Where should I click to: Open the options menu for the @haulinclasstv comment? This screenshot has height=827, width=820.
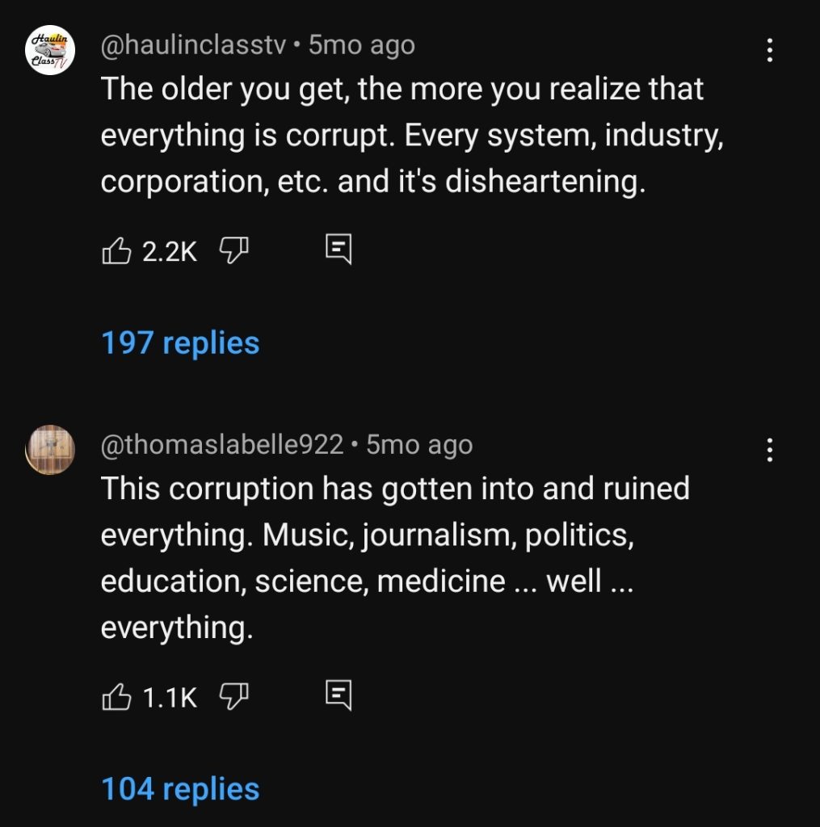(770, 51)
